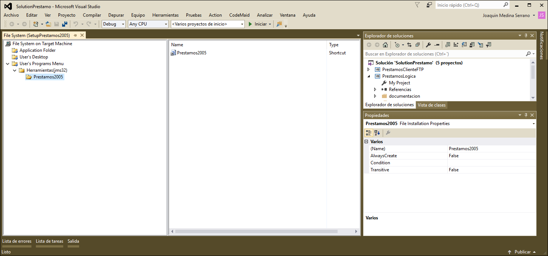Viewport: 548px width, 256px height.
Task: Select the User's Desktop tree item
Action: [x=34, y=57]
